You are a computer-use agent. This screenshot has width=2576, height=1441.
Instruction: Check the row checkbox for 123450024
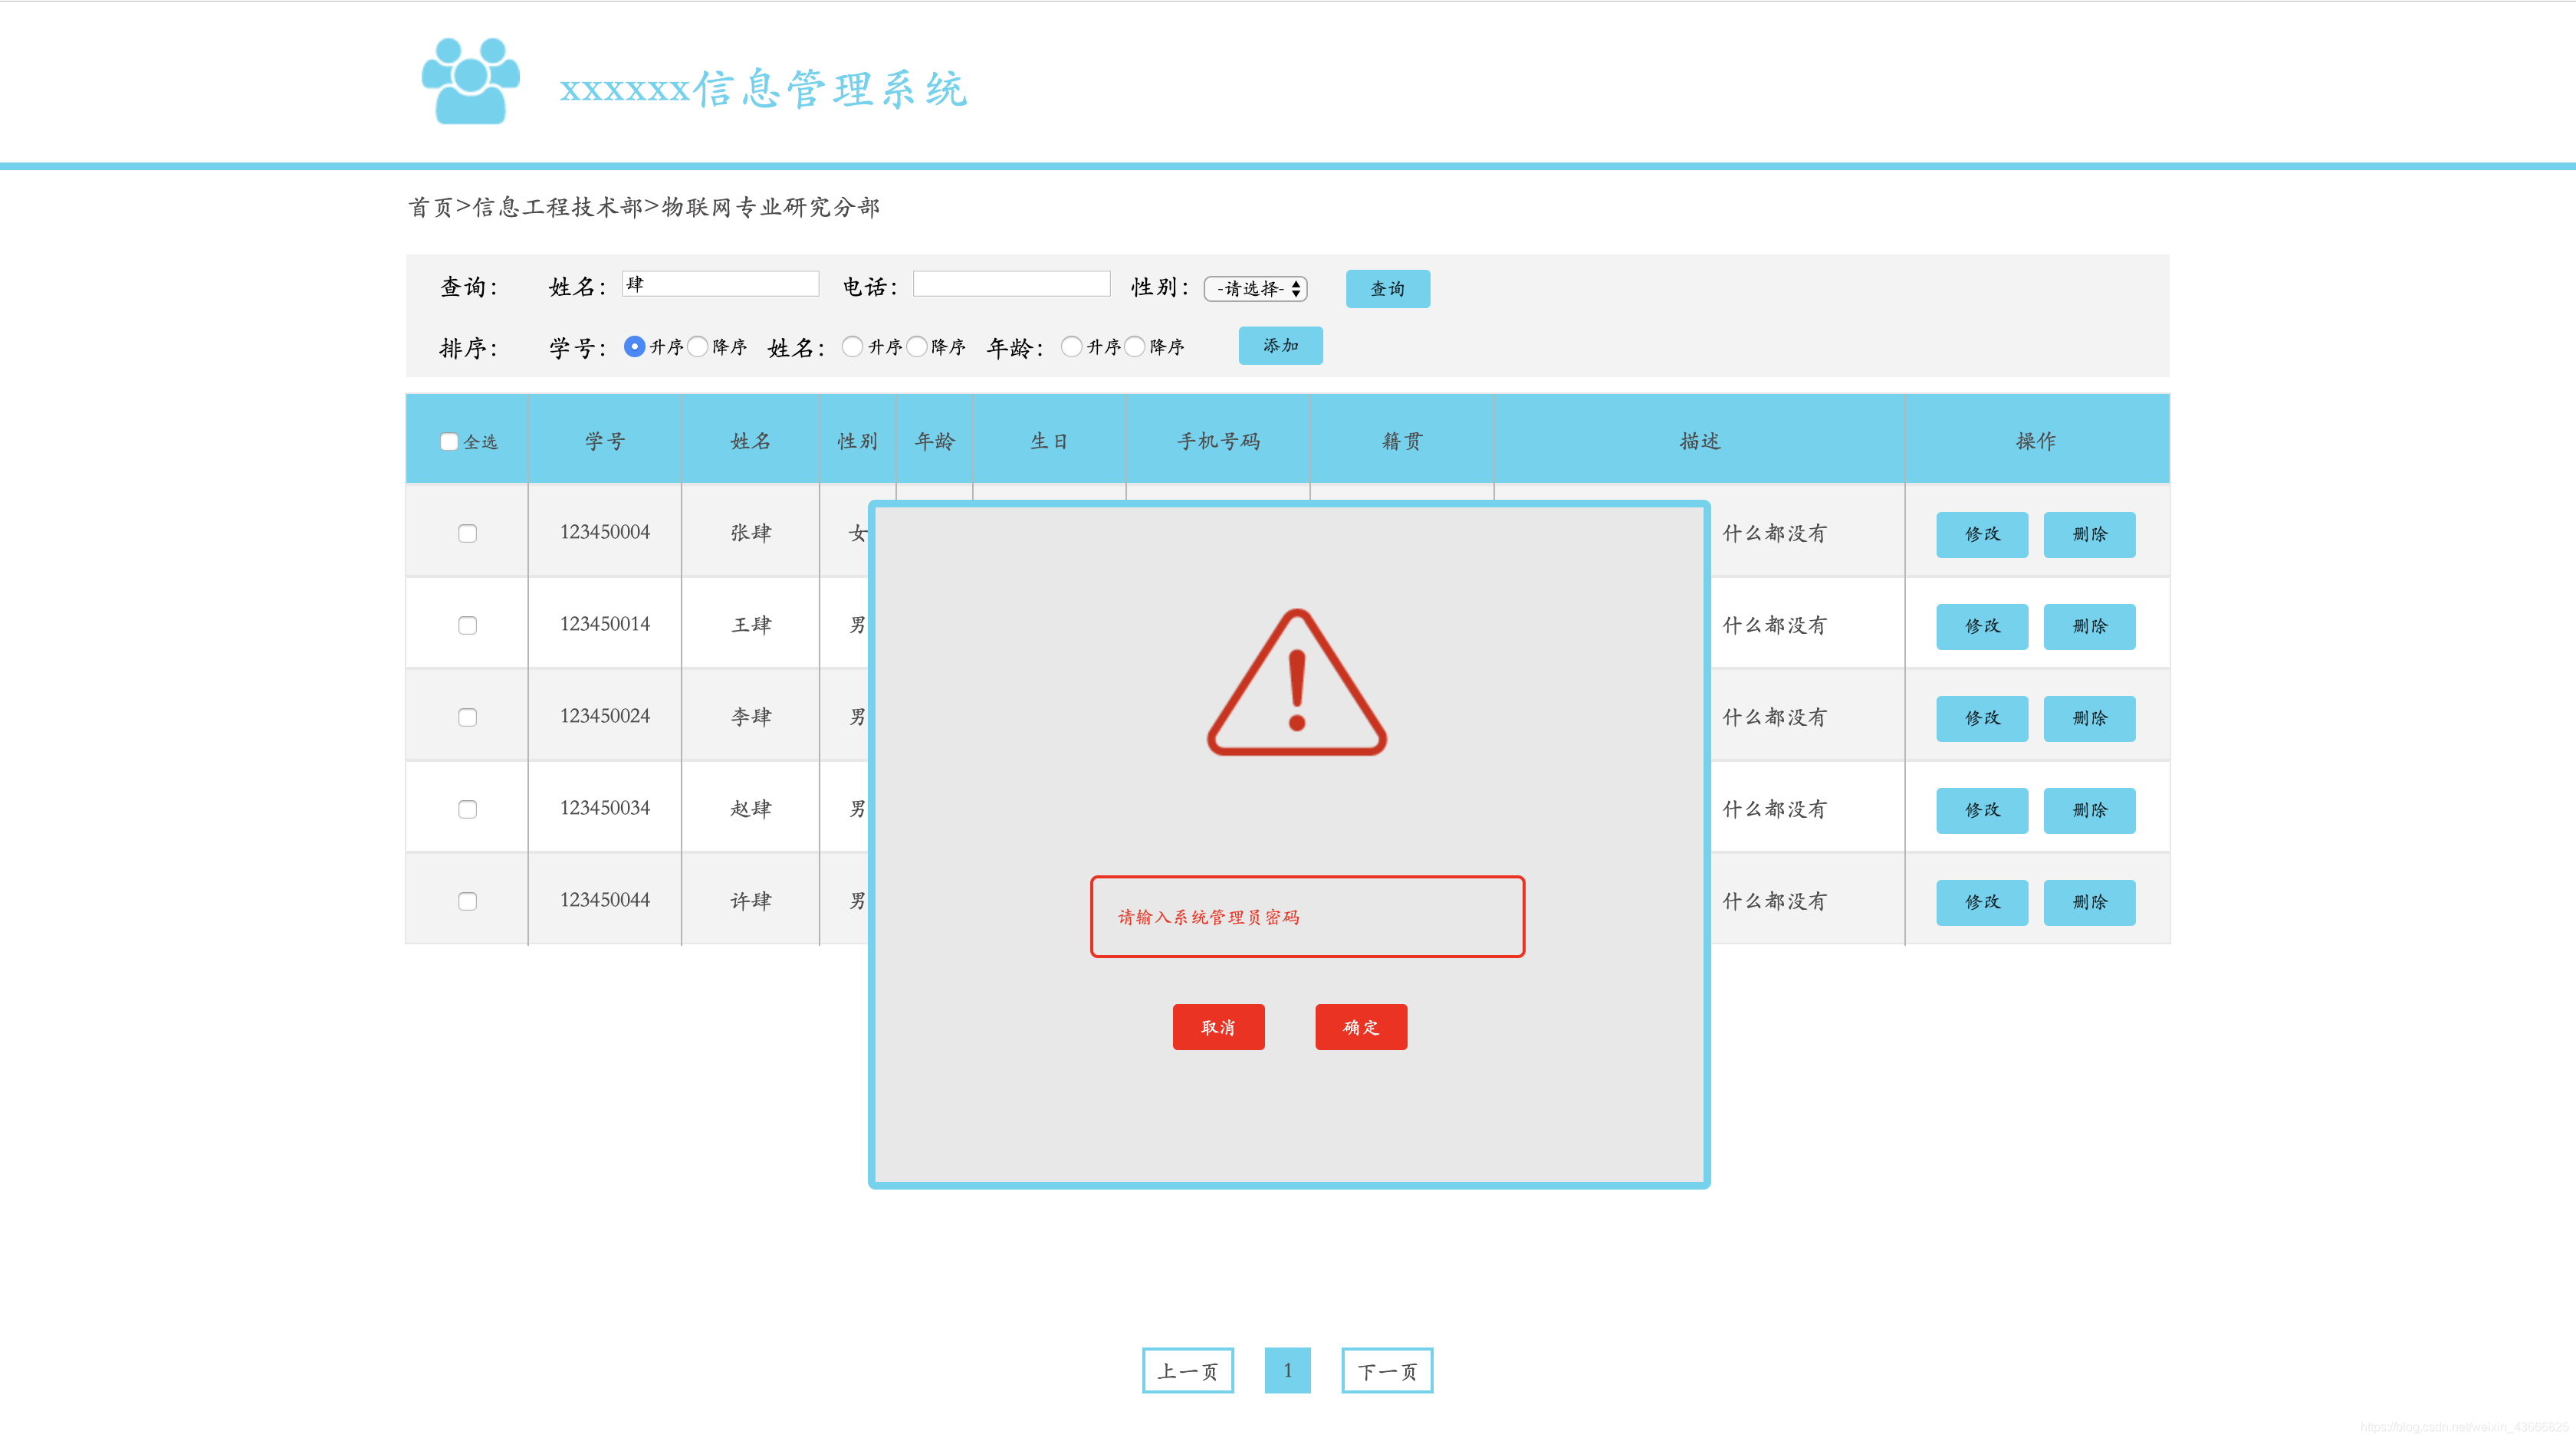click(467, 717)
